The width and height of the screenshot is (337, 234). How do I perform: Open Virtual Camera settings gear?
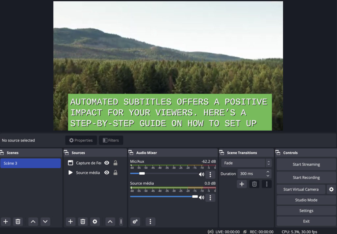331,189
